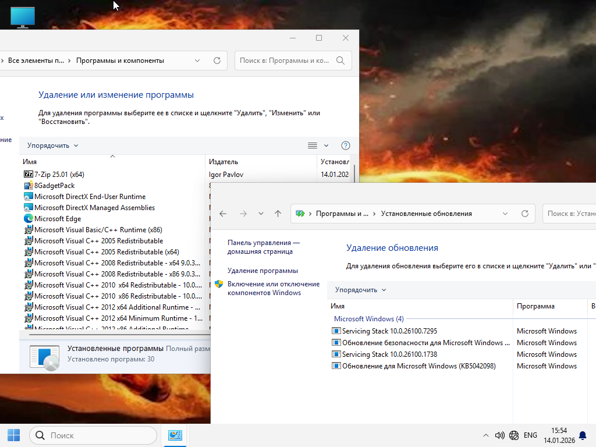Viewport: 596px width, 447px height.
Task: Select the update KB5042098 entry
Action: point(418,366)
